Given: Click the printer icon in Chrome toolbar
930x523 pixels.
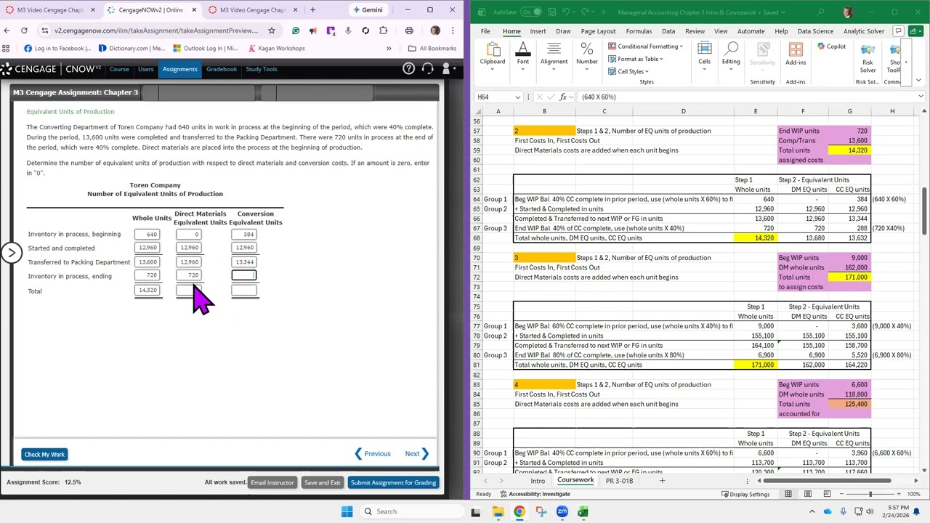Looking at the screenshot, I should point(409,31).
